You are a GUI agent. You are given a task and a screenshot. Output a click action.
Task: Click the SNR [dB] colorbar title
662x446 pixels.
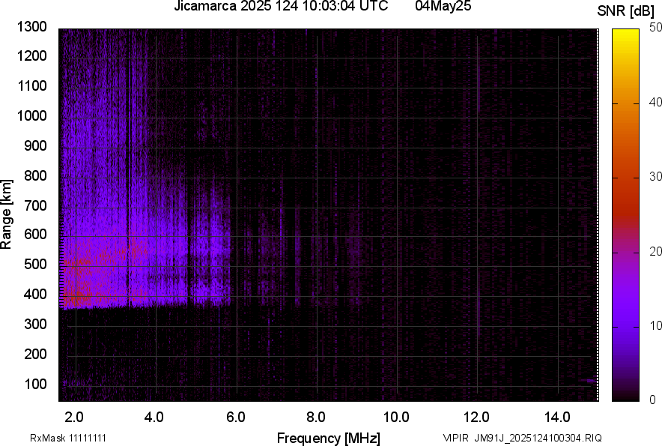[626, 11]
